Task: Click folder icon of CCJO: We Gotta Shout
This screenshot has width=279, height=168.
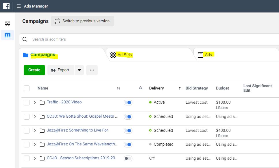Action: coord(42,117)
